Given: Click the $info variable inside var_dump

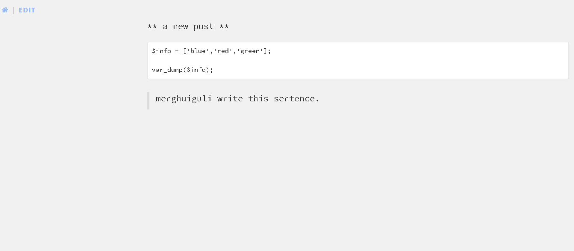Looking at the screenshot, I should tap(195, 70).
